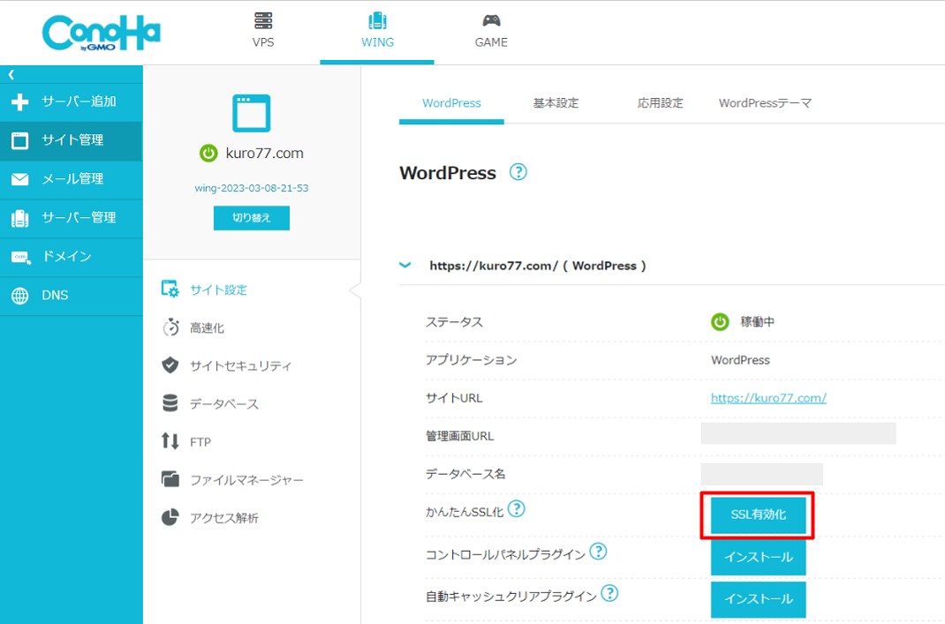Click the サイトセキュリティ shield icon

click(x=170, y=365)
